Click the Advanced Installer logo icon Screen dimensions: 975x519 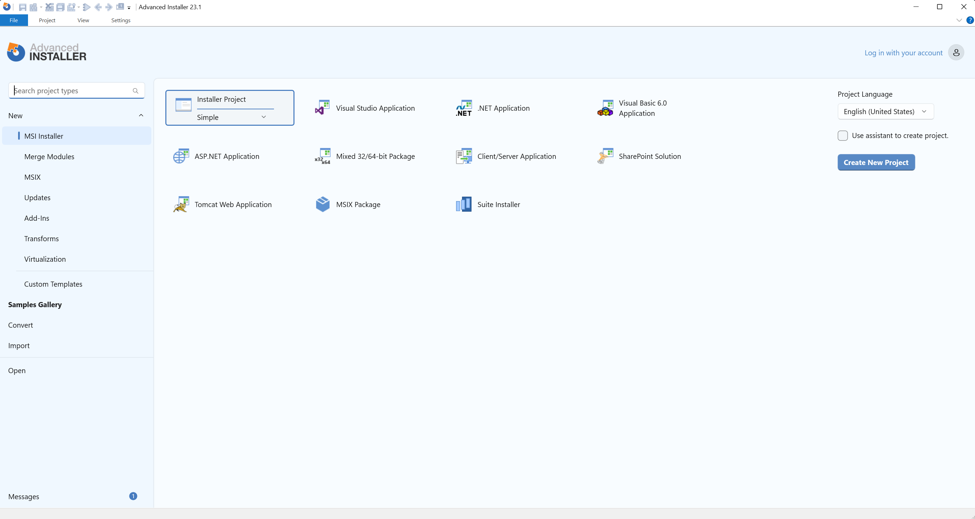[x=15, y=52]
